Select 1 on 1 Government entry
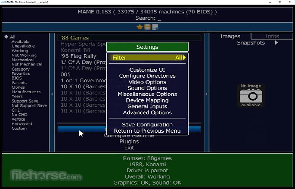295x189 pixels. pyautogui.click(x=83, y=81)
